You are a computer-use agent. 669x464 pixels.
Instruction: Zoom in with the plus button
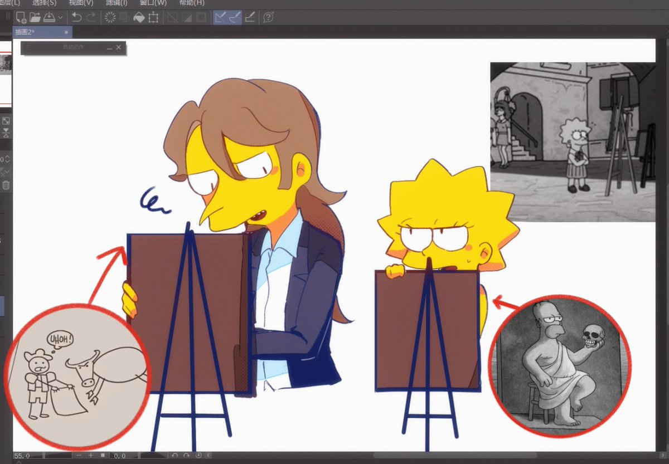[x=91, y=456]
